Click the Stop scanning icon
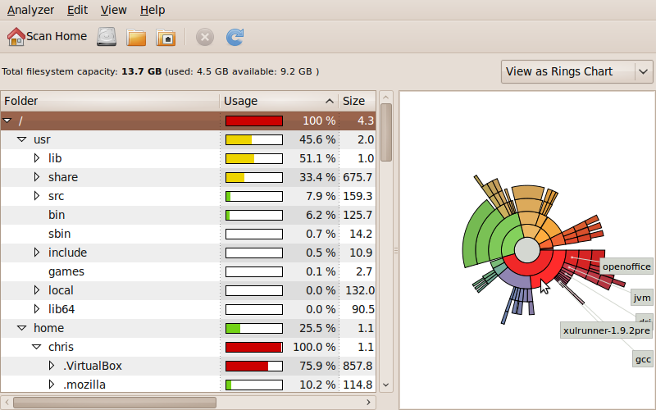656x410 pixels. (205, 37)
